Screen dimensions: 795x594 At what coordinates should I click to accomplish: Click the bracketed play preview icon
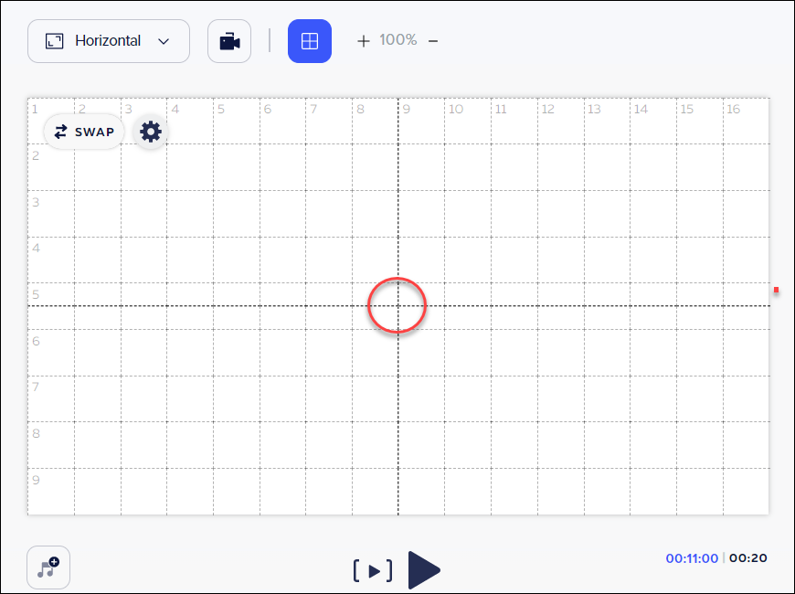(373, 569)
